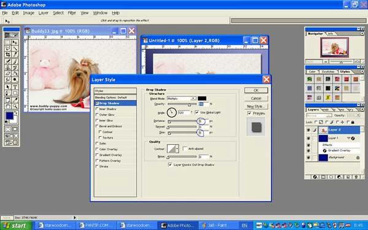Select the Type tool

pyautogui.click(x=15, y=87)
